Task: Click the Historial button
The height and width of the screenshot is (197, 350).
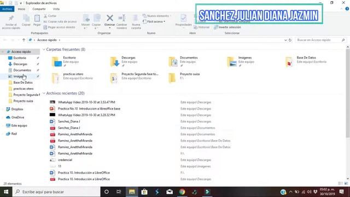Action: [x=202, y=27]
